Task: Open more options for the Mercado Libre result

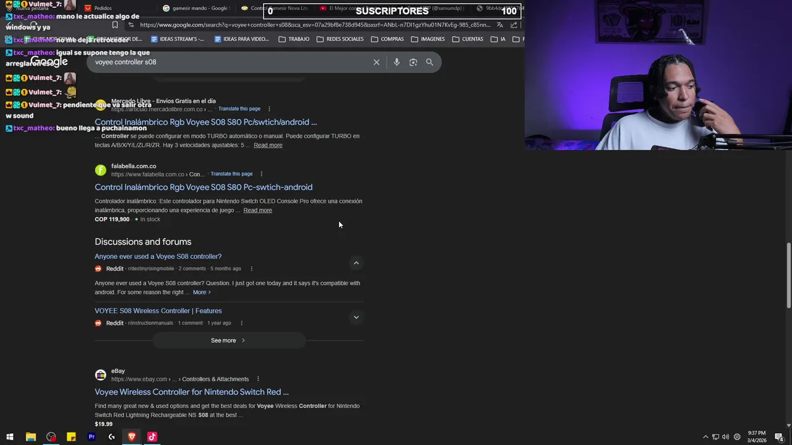Action: tap(269, 109)
